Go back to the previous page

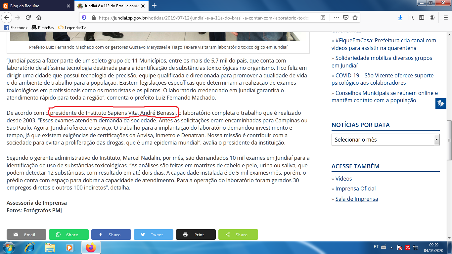pyautogui.click(x=6, y=18)
